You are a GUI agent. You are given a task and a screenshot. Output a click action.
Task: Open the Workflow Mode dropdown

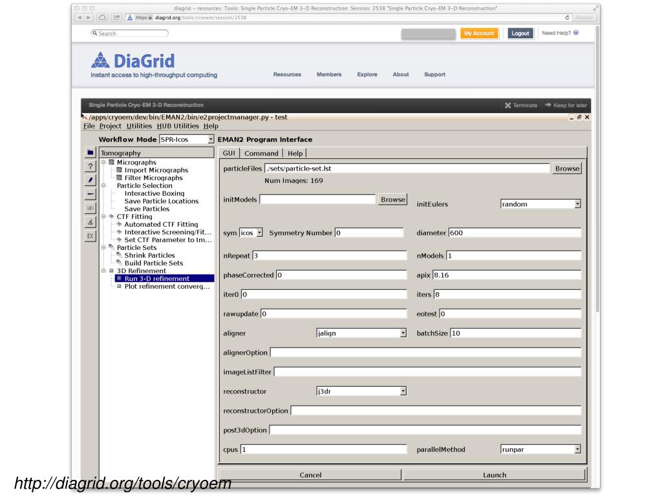(x=187, y=139)
